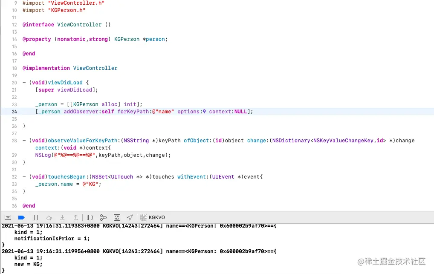The image size is (434, 274).
Task: Click line number 24 in the gutter
Action: coord(14,112)
